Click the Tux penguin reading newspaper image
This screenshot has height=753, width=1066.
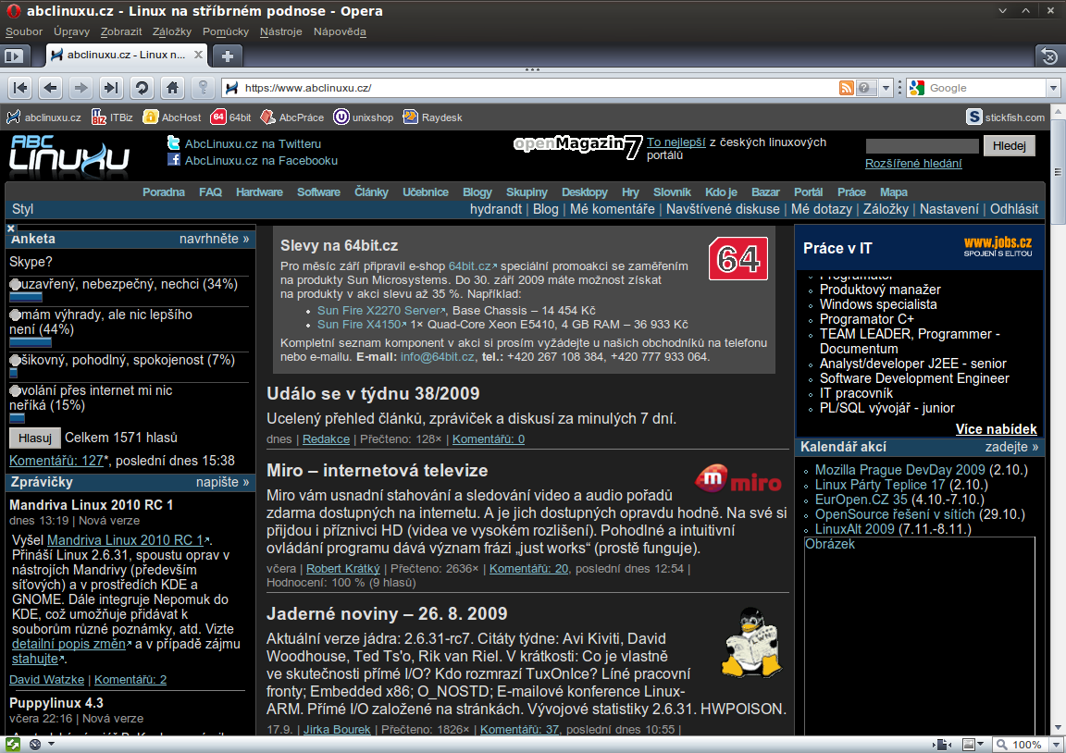pyautogui.click(x=751, y=642)
